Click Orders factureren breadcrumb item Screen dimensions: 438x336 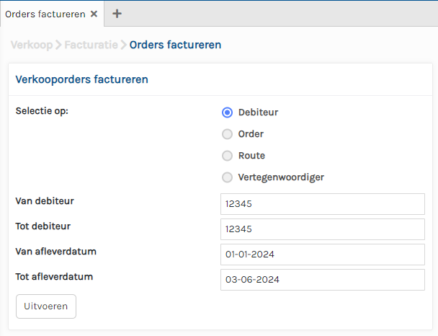[175, 45]
